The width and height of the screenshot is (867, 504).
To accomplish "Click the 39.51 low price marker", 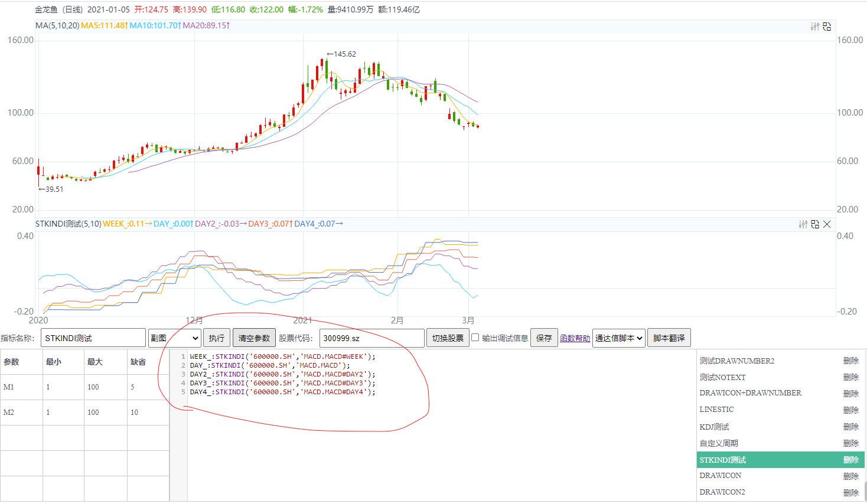I will click(x=51, y=189).
